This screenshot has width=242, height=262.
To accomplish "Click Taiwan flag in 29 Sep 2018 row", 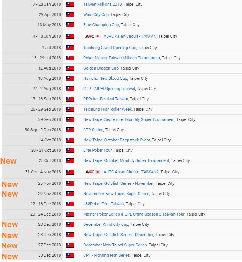I will [x=70, y=120].
